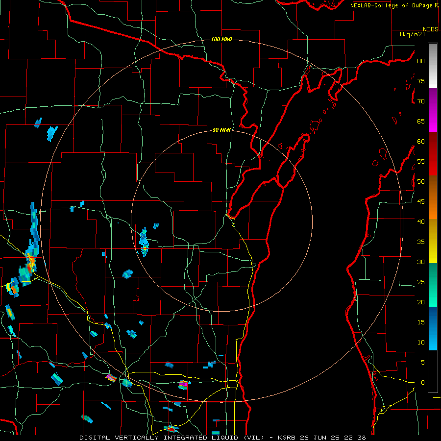Click the "[kg/m2]" units label
The image size is (441, 441).
click(412, 34)
